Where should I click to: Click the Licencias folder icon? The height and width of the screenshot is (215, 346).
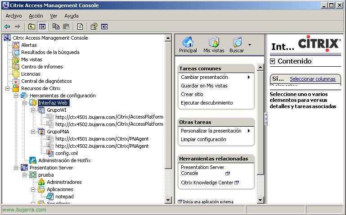point(16,74)
